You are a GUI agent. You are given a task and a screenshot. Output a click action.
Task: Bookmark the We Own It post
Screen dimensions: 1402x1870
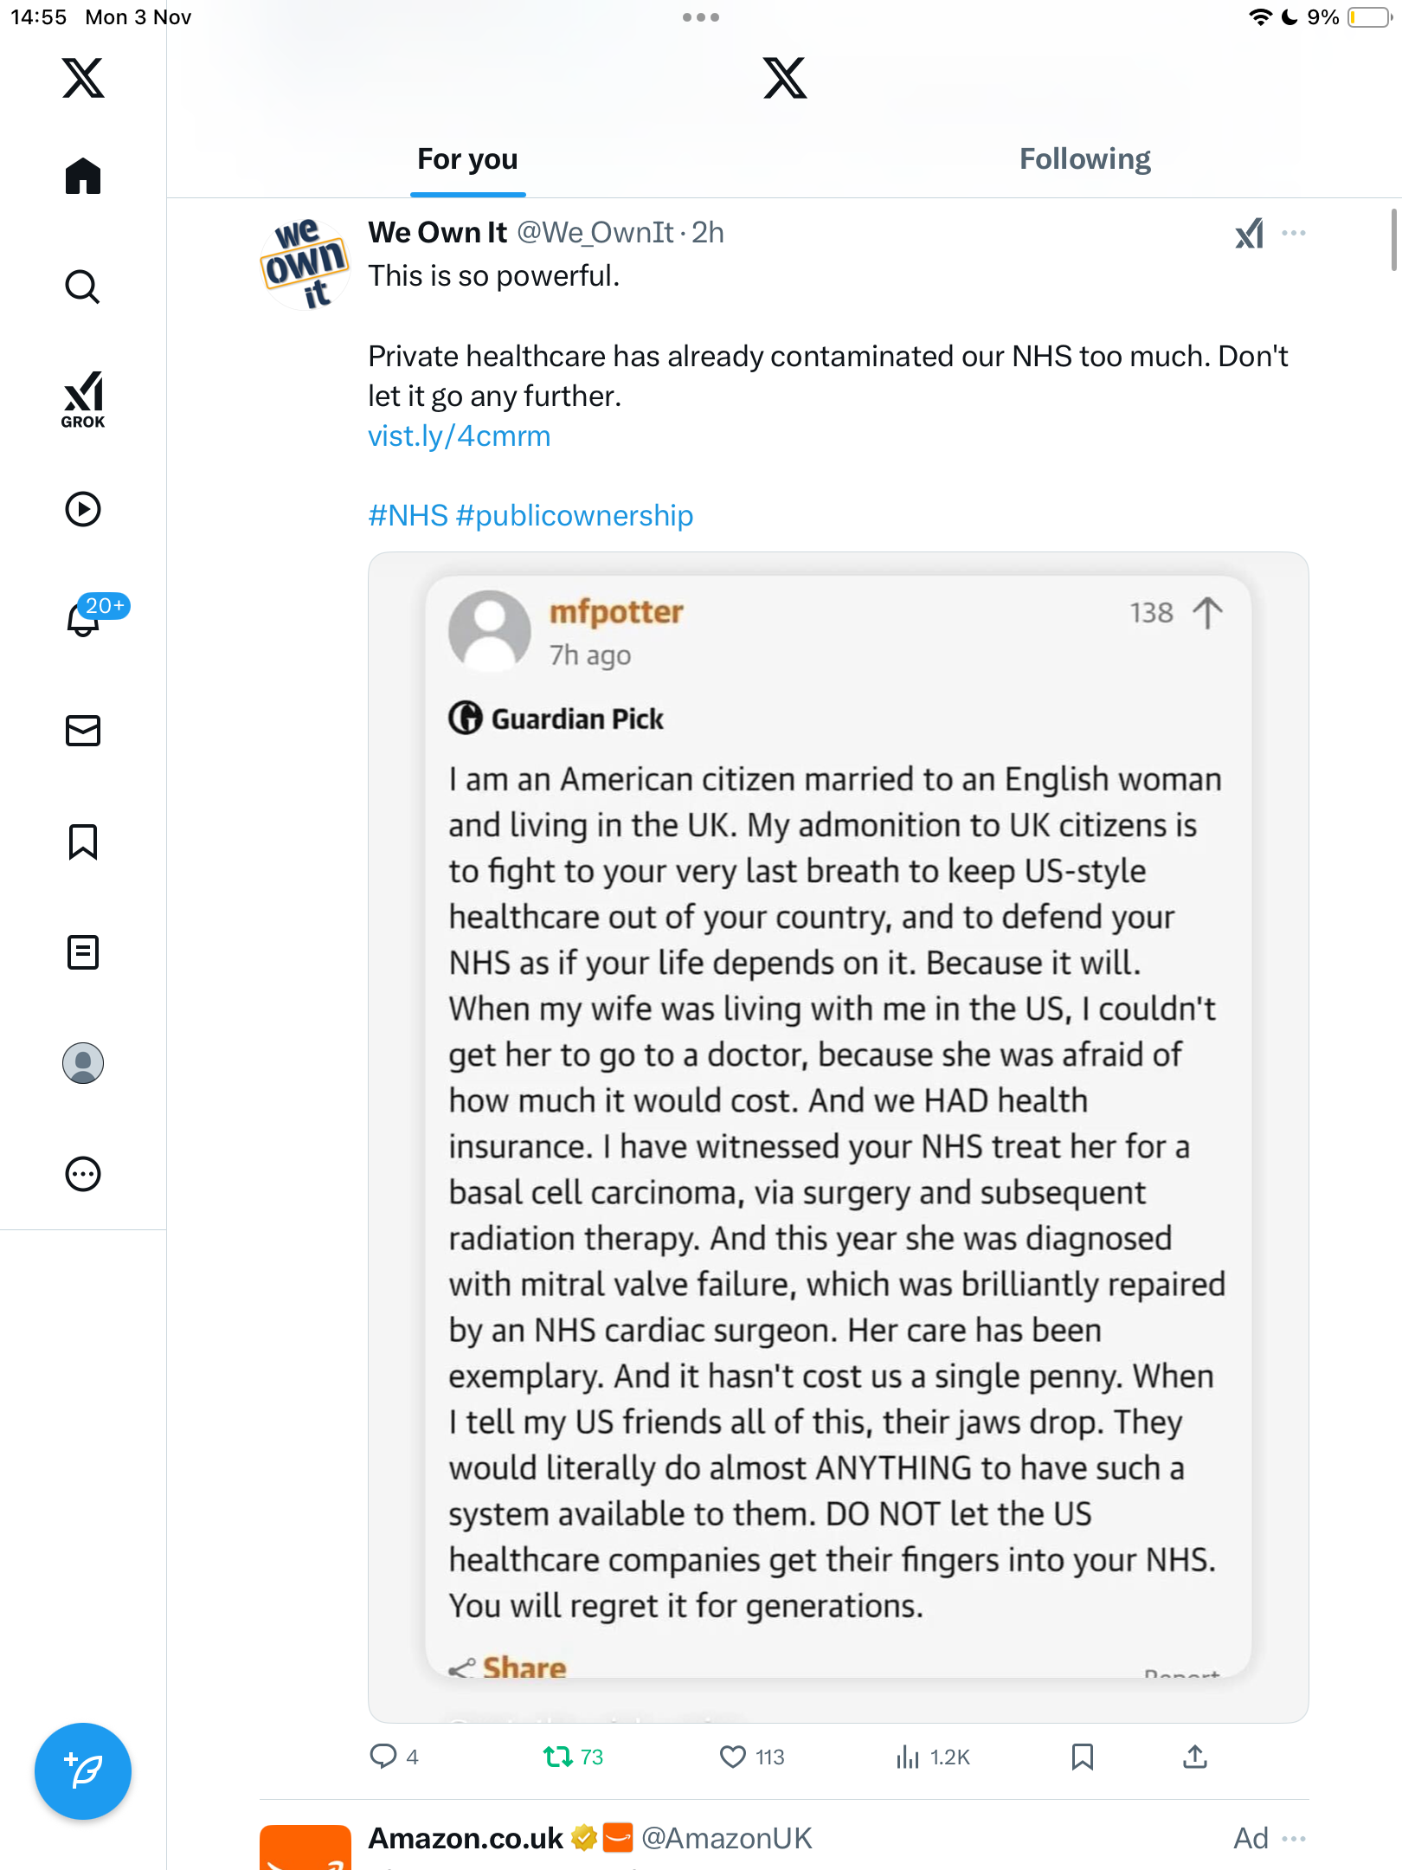[1082, 1757]
